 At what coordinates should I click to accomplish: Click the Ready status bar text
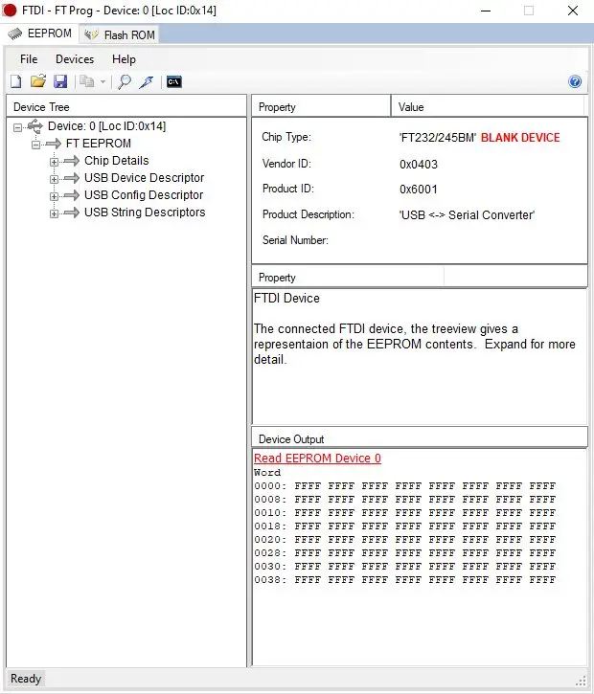(x=26, y=679)
